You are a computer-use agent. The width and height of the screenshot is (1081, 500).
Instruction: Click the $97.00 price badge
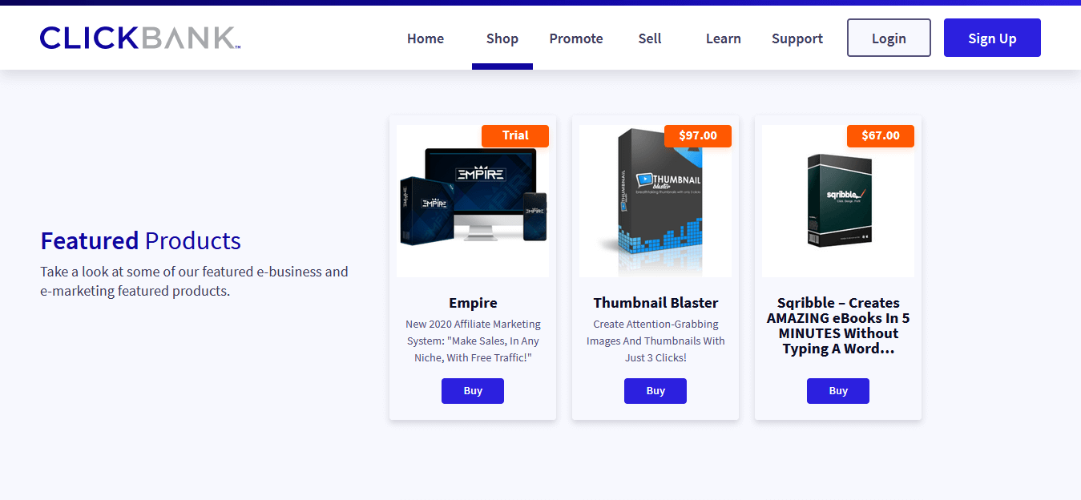point(698,135)
